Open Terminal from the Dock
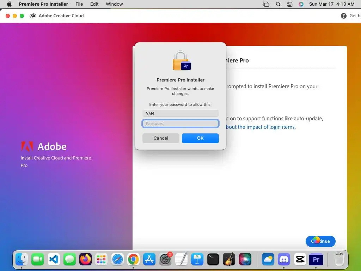 [x=213, y=259]
